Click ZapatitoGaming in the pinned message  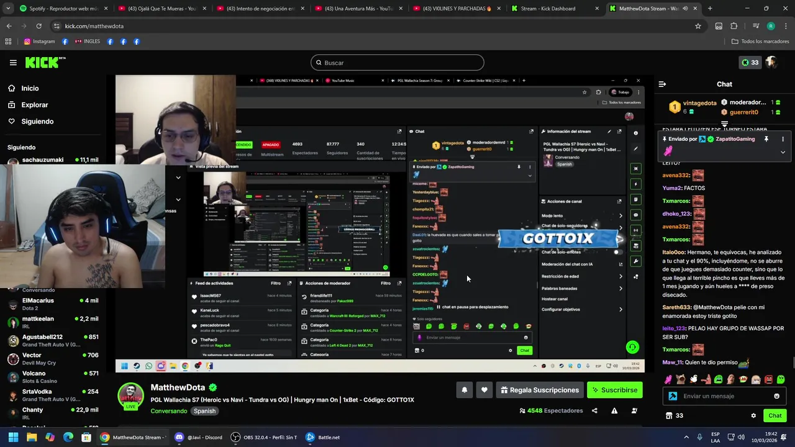(735, 139)
